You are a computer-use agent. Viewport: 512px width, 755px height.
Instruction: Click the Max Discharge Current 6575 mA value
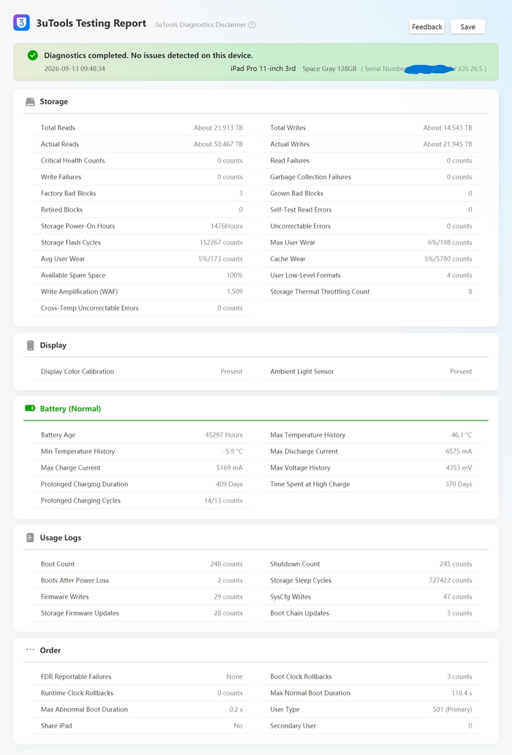coord(459,451)
